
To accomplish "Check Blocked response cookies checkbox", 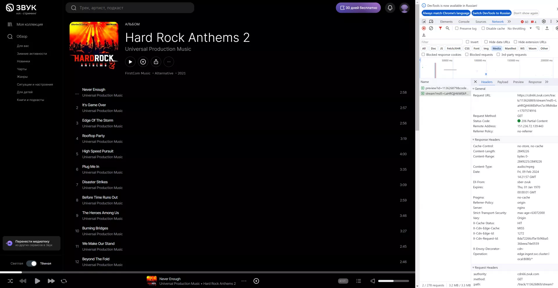I will click(423, 55).
